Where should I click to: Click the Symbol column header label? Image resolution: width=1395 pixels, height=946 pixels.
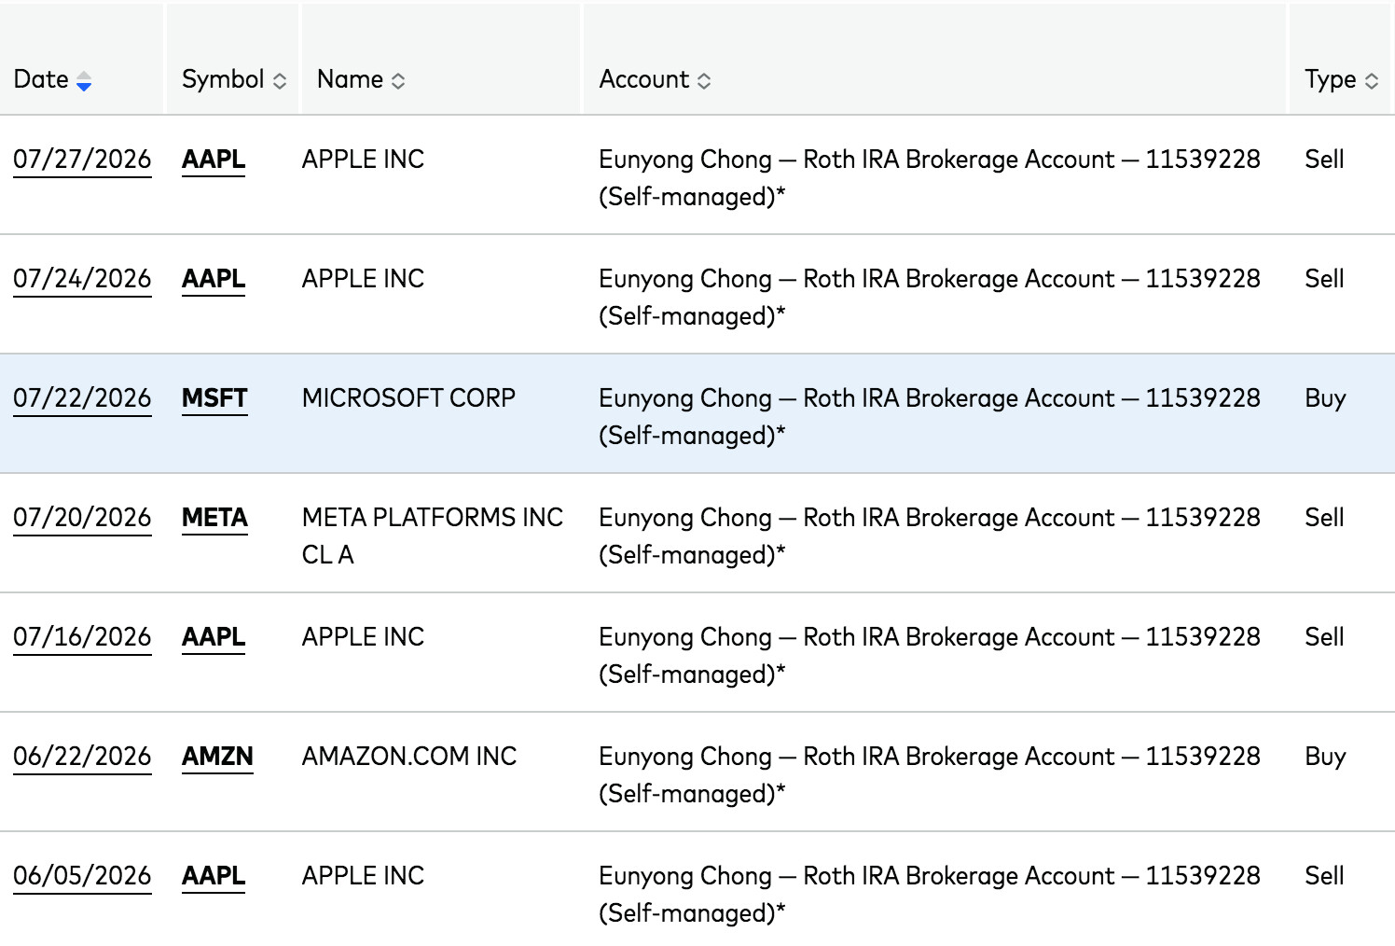click(223, 79)
